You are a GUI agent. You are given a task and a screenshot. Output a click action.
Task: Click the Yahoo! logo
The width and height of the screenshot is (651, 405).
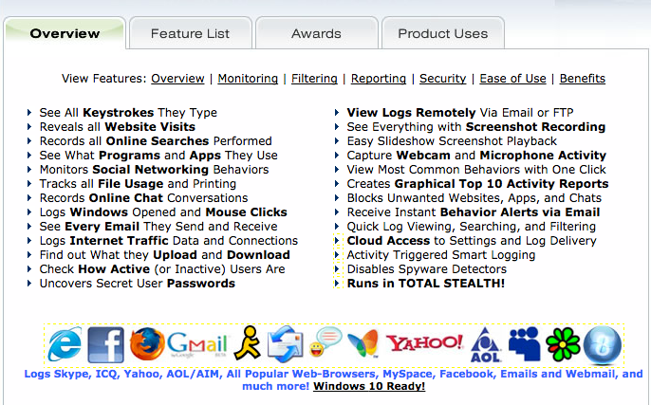tap(424, 342)
